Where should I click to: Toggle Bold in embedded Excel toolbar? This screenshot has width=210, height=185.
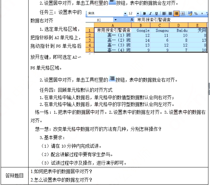[144, 13]
